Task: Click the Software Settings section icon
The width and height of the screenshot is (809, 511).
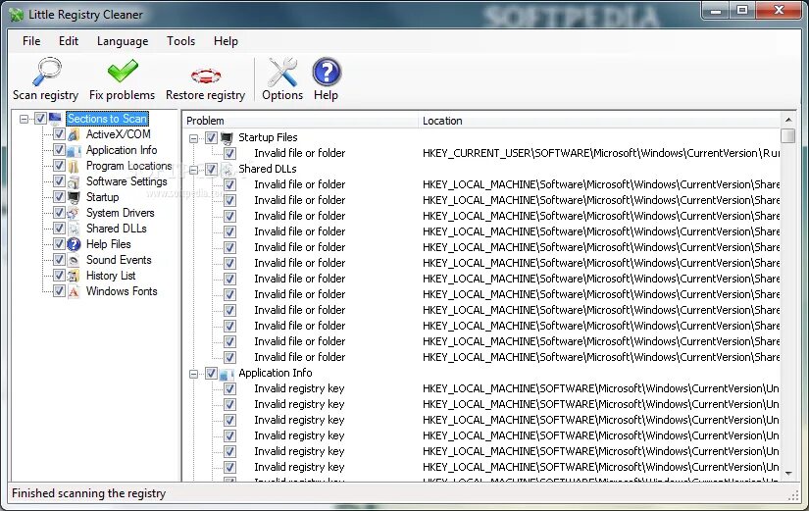Action: tap(74, 181)
